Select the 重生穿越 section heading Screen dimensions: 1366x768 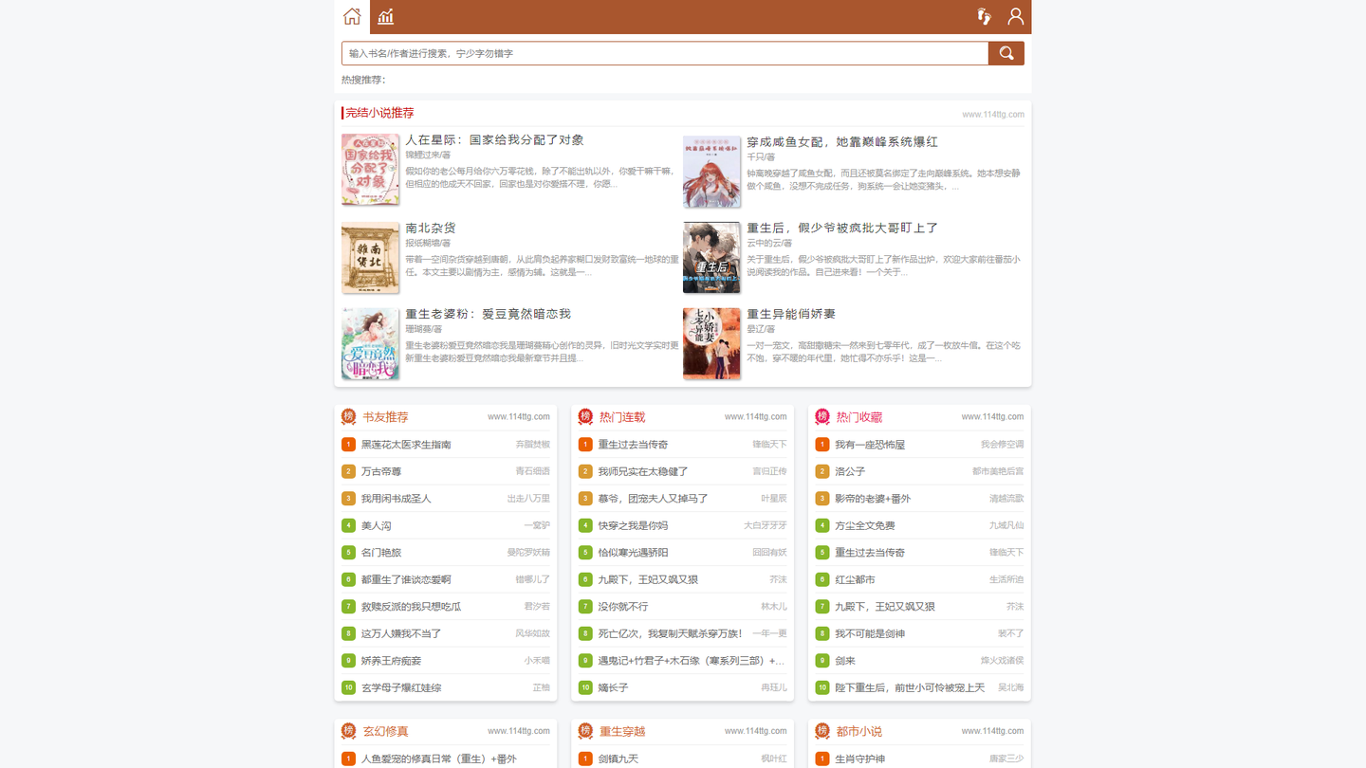622,732
